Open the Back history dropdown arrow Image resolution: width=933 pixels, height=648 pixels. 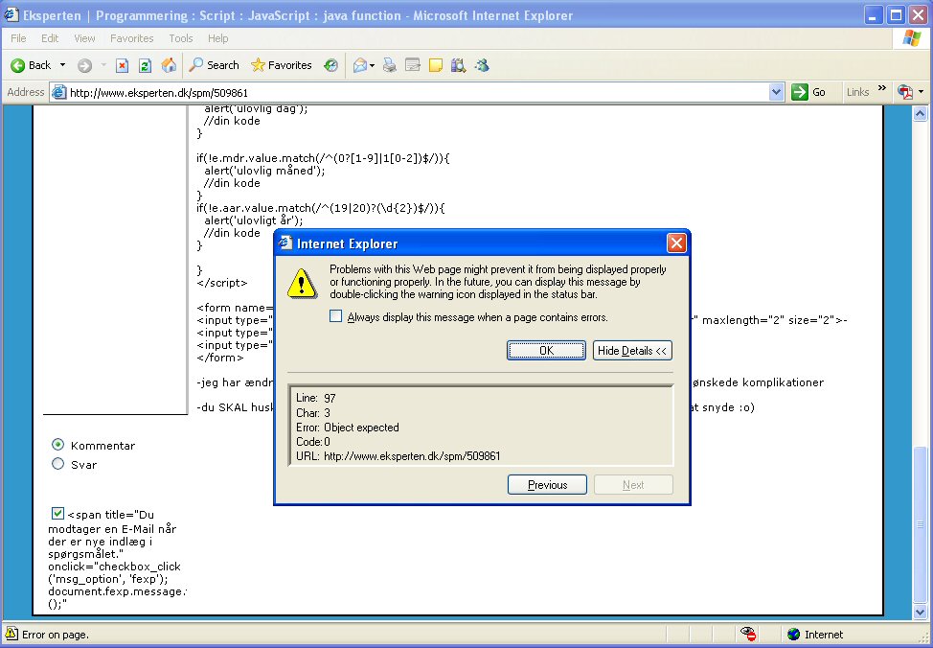62,65
